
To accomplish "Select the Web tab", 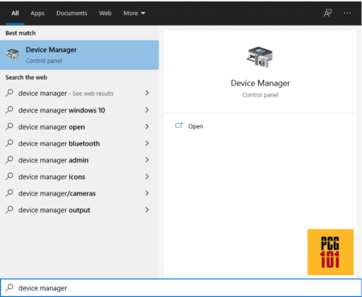I will (x=105, y=13).
